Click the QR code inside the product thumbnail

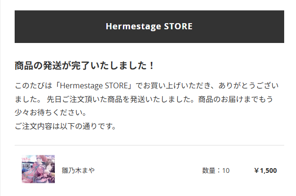(27, 166)
